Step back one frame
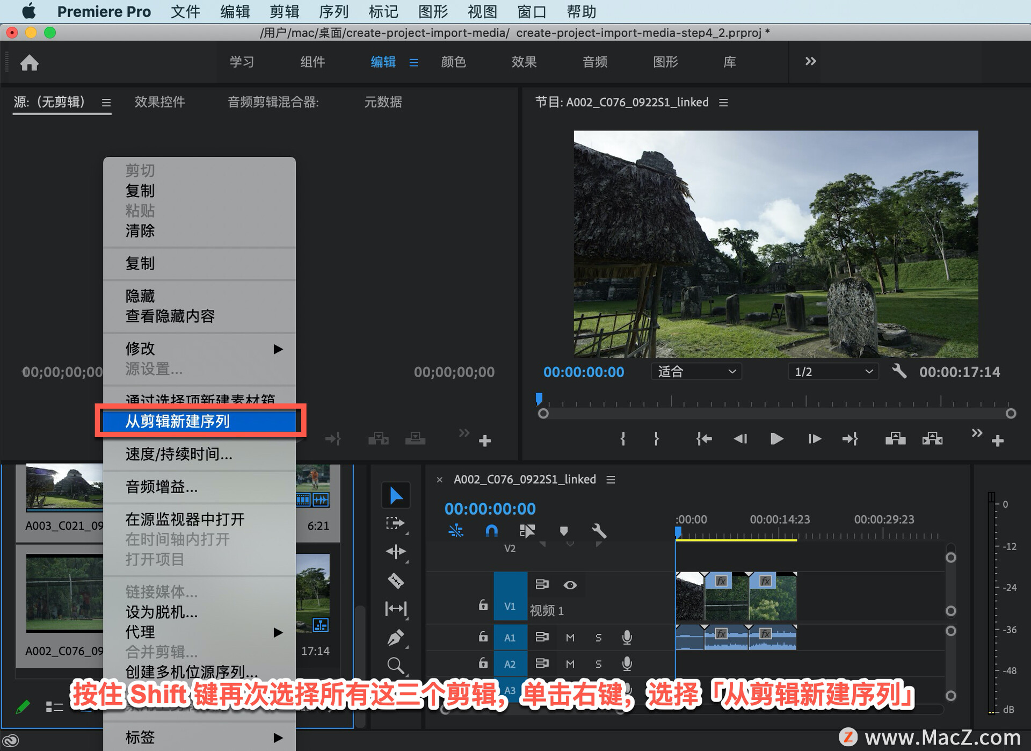1031x751 pixels. 740,439
